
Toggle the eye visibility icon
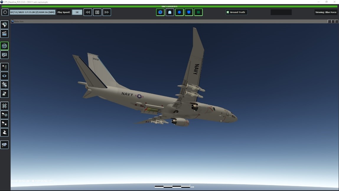tap(4, 76)
